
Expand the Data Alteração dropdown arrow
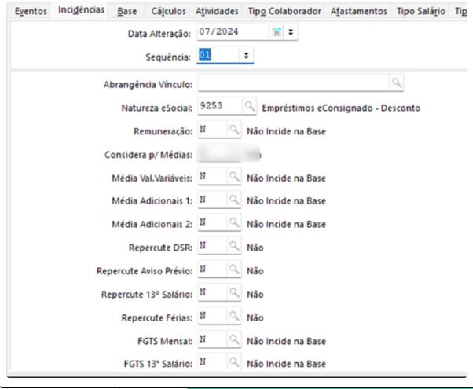(291, 31)
